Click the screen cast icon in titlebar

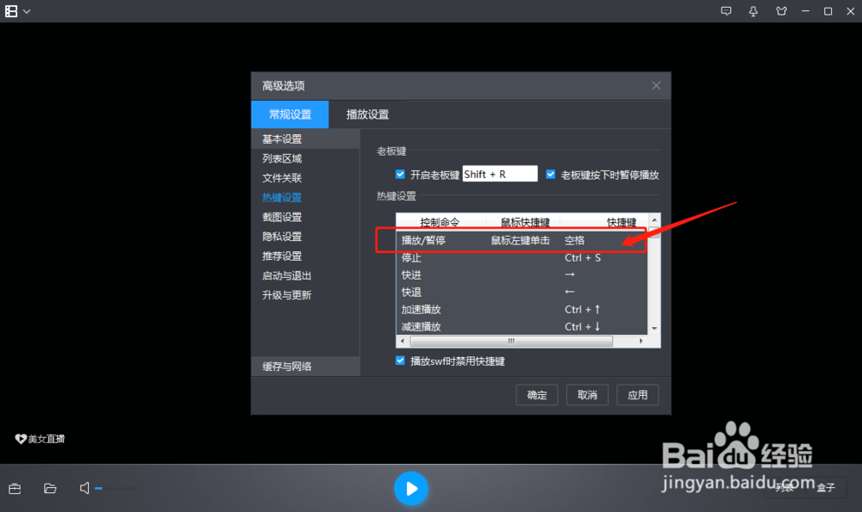click(x=726, y=11)
